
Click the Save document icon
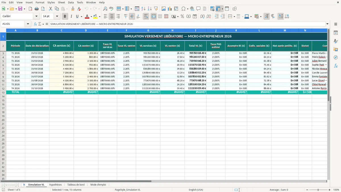click(x=20, y=9)
